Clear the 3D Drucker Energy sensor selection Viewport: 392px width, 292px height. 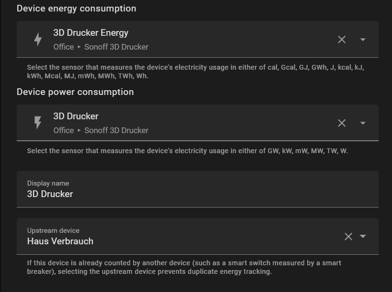click(341, 40)
